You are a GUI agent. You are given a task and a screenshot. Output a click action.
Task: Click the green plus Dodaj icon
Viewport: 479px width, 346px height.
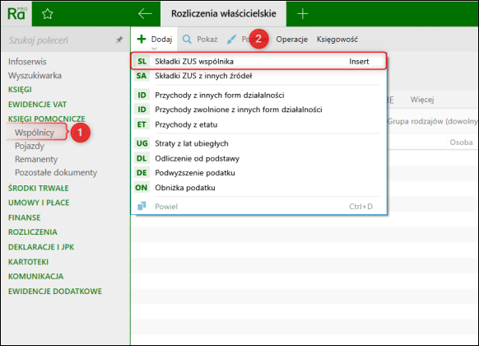tap(142, 39)
